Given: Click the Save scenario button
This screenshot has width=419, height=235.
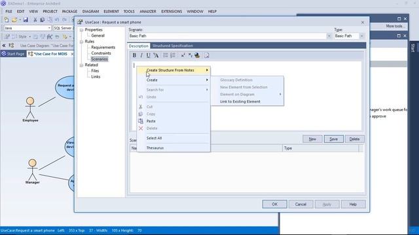Looking at the screenshot, I should (333, 139).
